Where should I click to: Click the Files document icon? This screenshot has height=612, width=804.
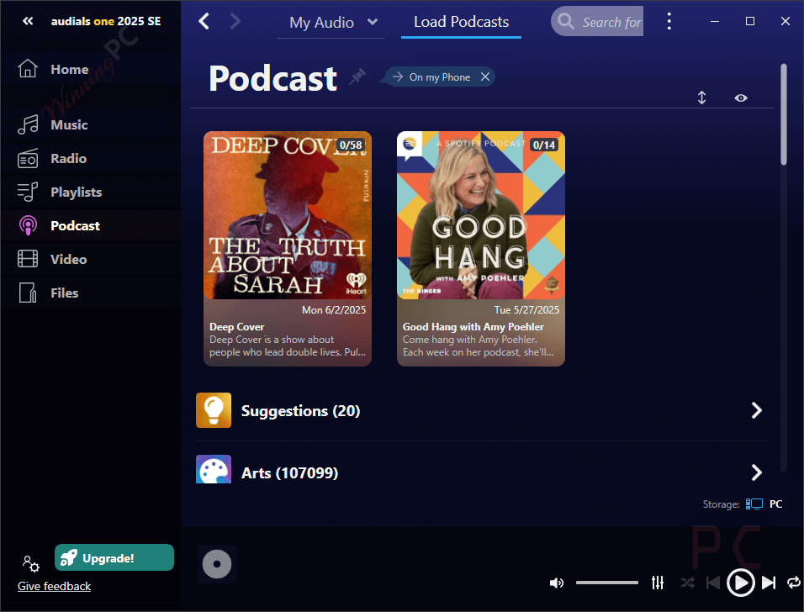click(28, 293)
